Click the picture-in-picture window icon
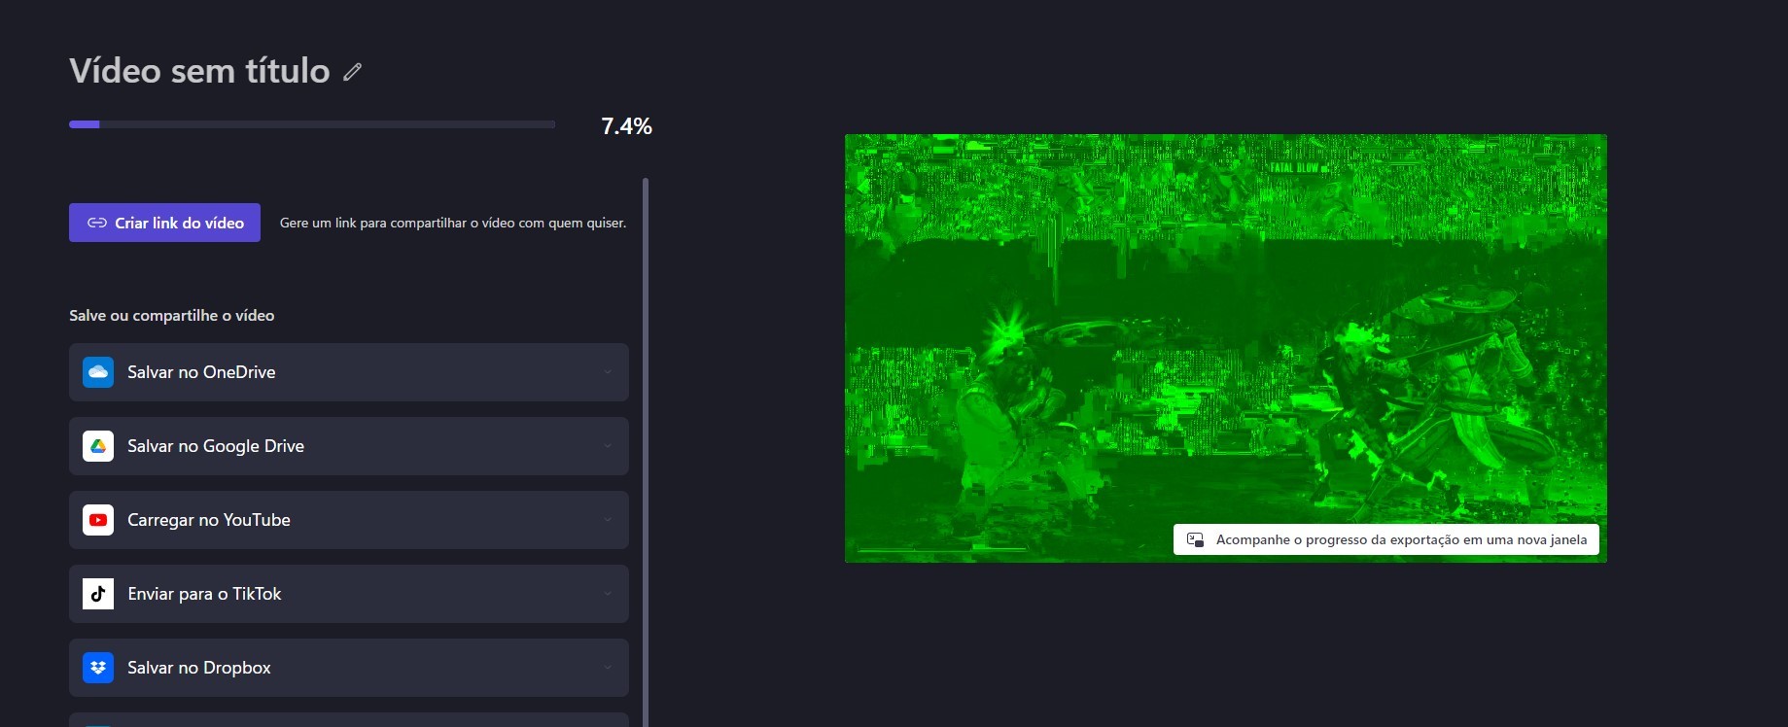1788x727 pixels. (x=1196, y=539)
